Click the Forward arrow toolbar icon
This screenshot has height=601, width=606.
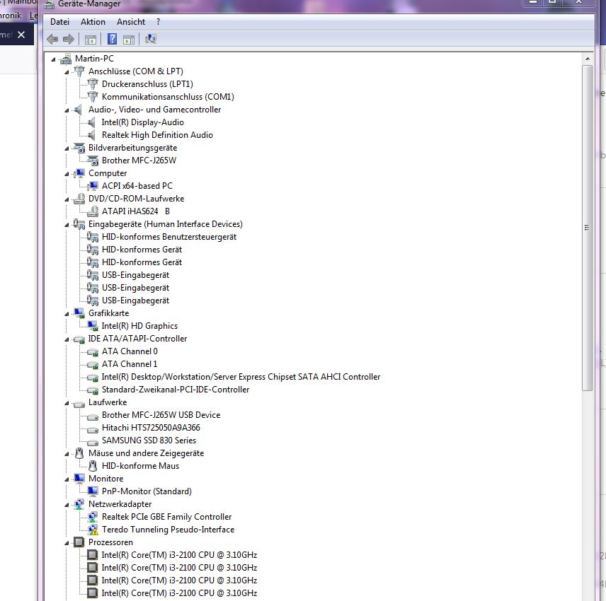[x=69, y=39]
